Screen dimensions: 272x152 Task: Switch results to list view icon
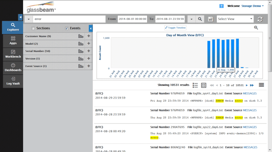pyautogui.click(x=195, y=85)
